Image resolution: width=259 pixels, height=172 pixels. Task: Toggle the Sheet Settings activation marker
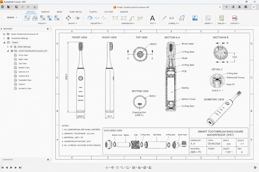pos(11,47)
